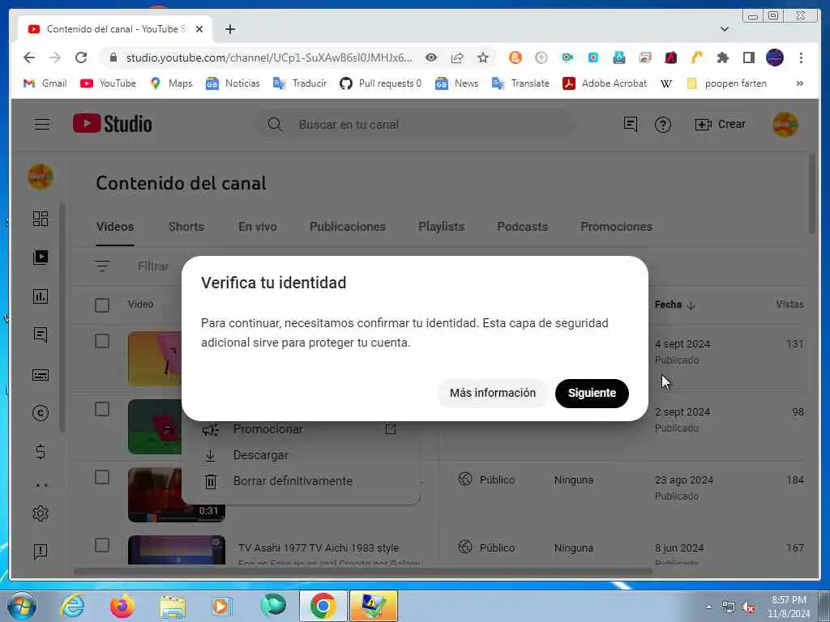Click the Crear button

pos(720,124)
